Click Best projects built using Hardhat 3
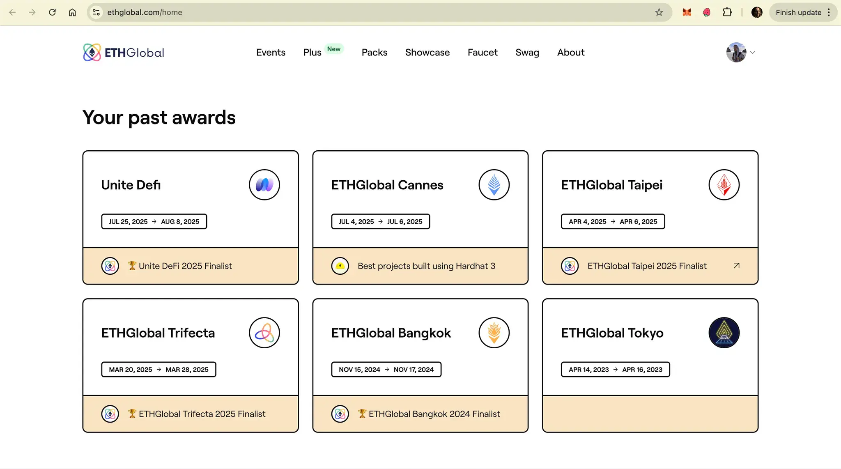 (426, 266)
